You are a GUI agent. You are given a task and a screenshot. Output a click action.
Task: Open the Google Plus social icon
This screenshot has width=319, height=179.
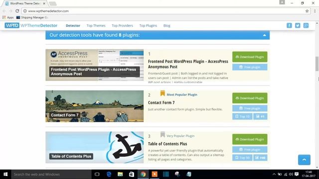pos(306,25)
